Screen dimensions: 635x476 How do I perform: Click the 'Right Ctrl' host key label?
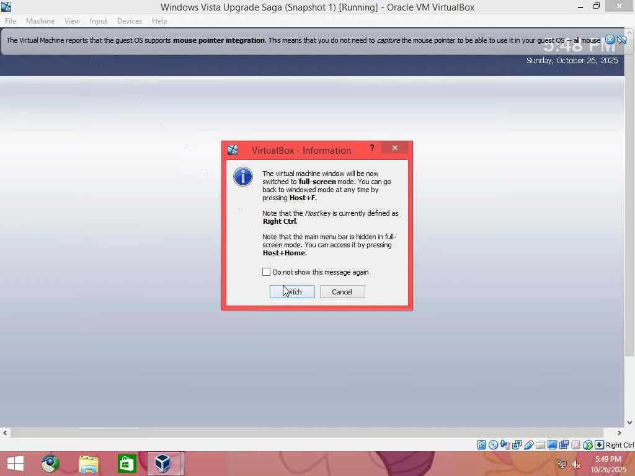pyautogui.click(x=619, y=445)
